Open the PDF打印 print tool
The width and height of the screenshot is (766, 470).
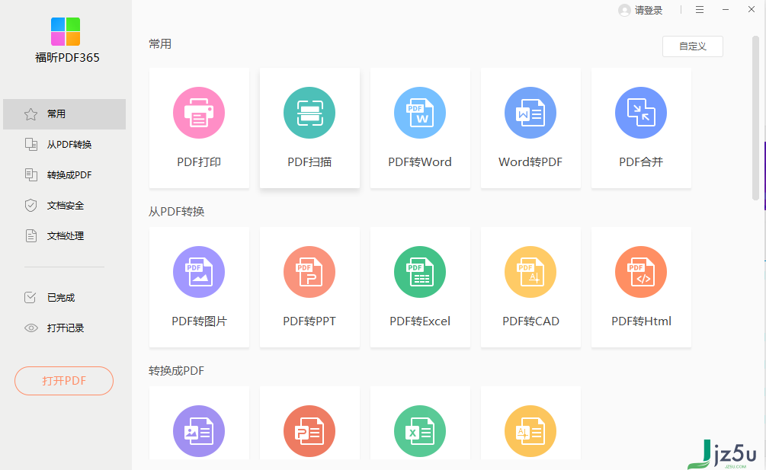(x=199, y=128)
